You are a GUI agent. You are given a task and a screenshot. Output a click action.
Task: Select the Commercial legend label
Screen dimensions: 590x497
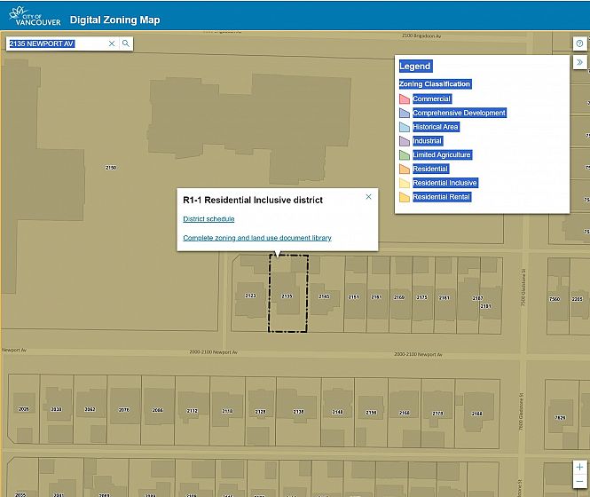pos(431,99)
